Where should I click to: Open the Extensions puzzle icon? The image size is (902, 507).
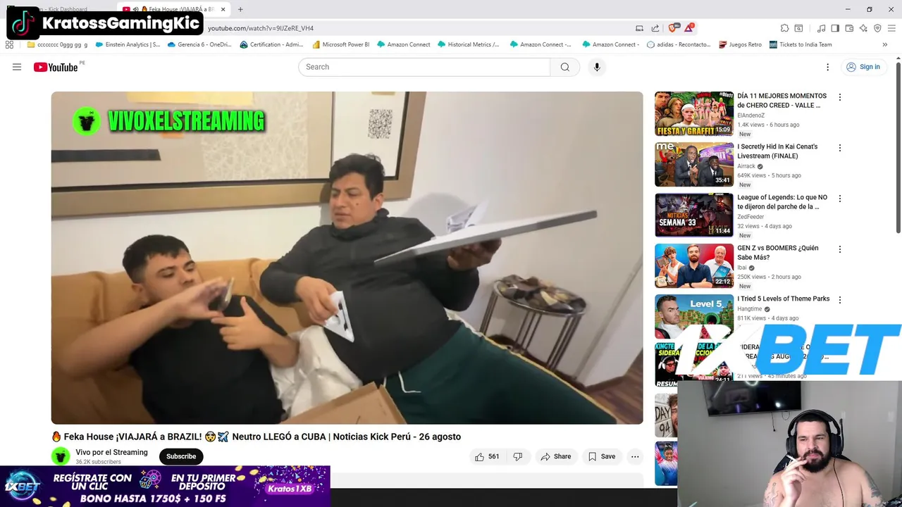784,28
